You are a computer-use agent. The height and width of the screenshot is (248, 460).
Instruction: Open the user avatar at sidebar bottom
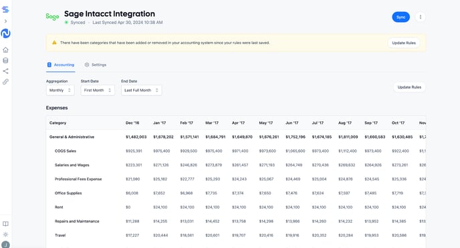click(x=5, y=245)
